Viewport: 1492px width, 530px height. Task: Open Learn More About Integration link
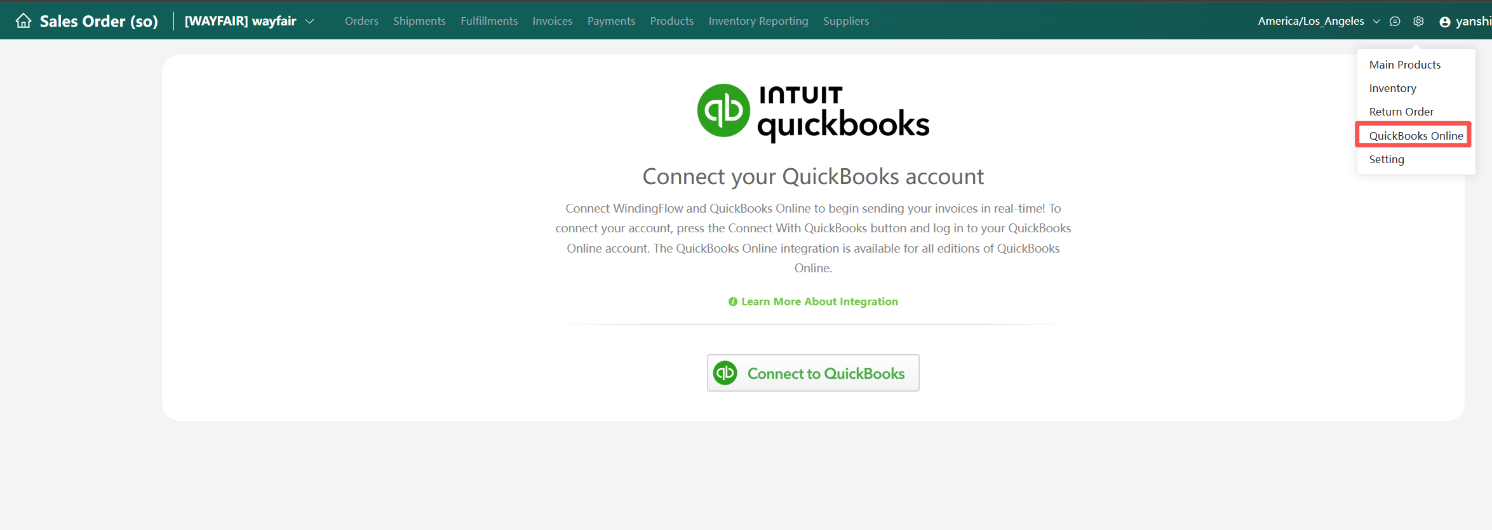tap(819, 301)
